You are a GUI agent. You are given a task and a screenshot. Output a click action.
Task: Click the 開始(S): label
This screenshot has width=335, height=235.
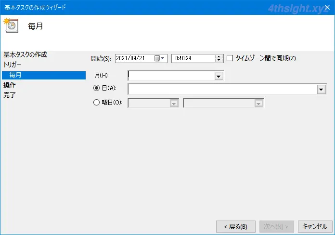(x=101, y=58)
